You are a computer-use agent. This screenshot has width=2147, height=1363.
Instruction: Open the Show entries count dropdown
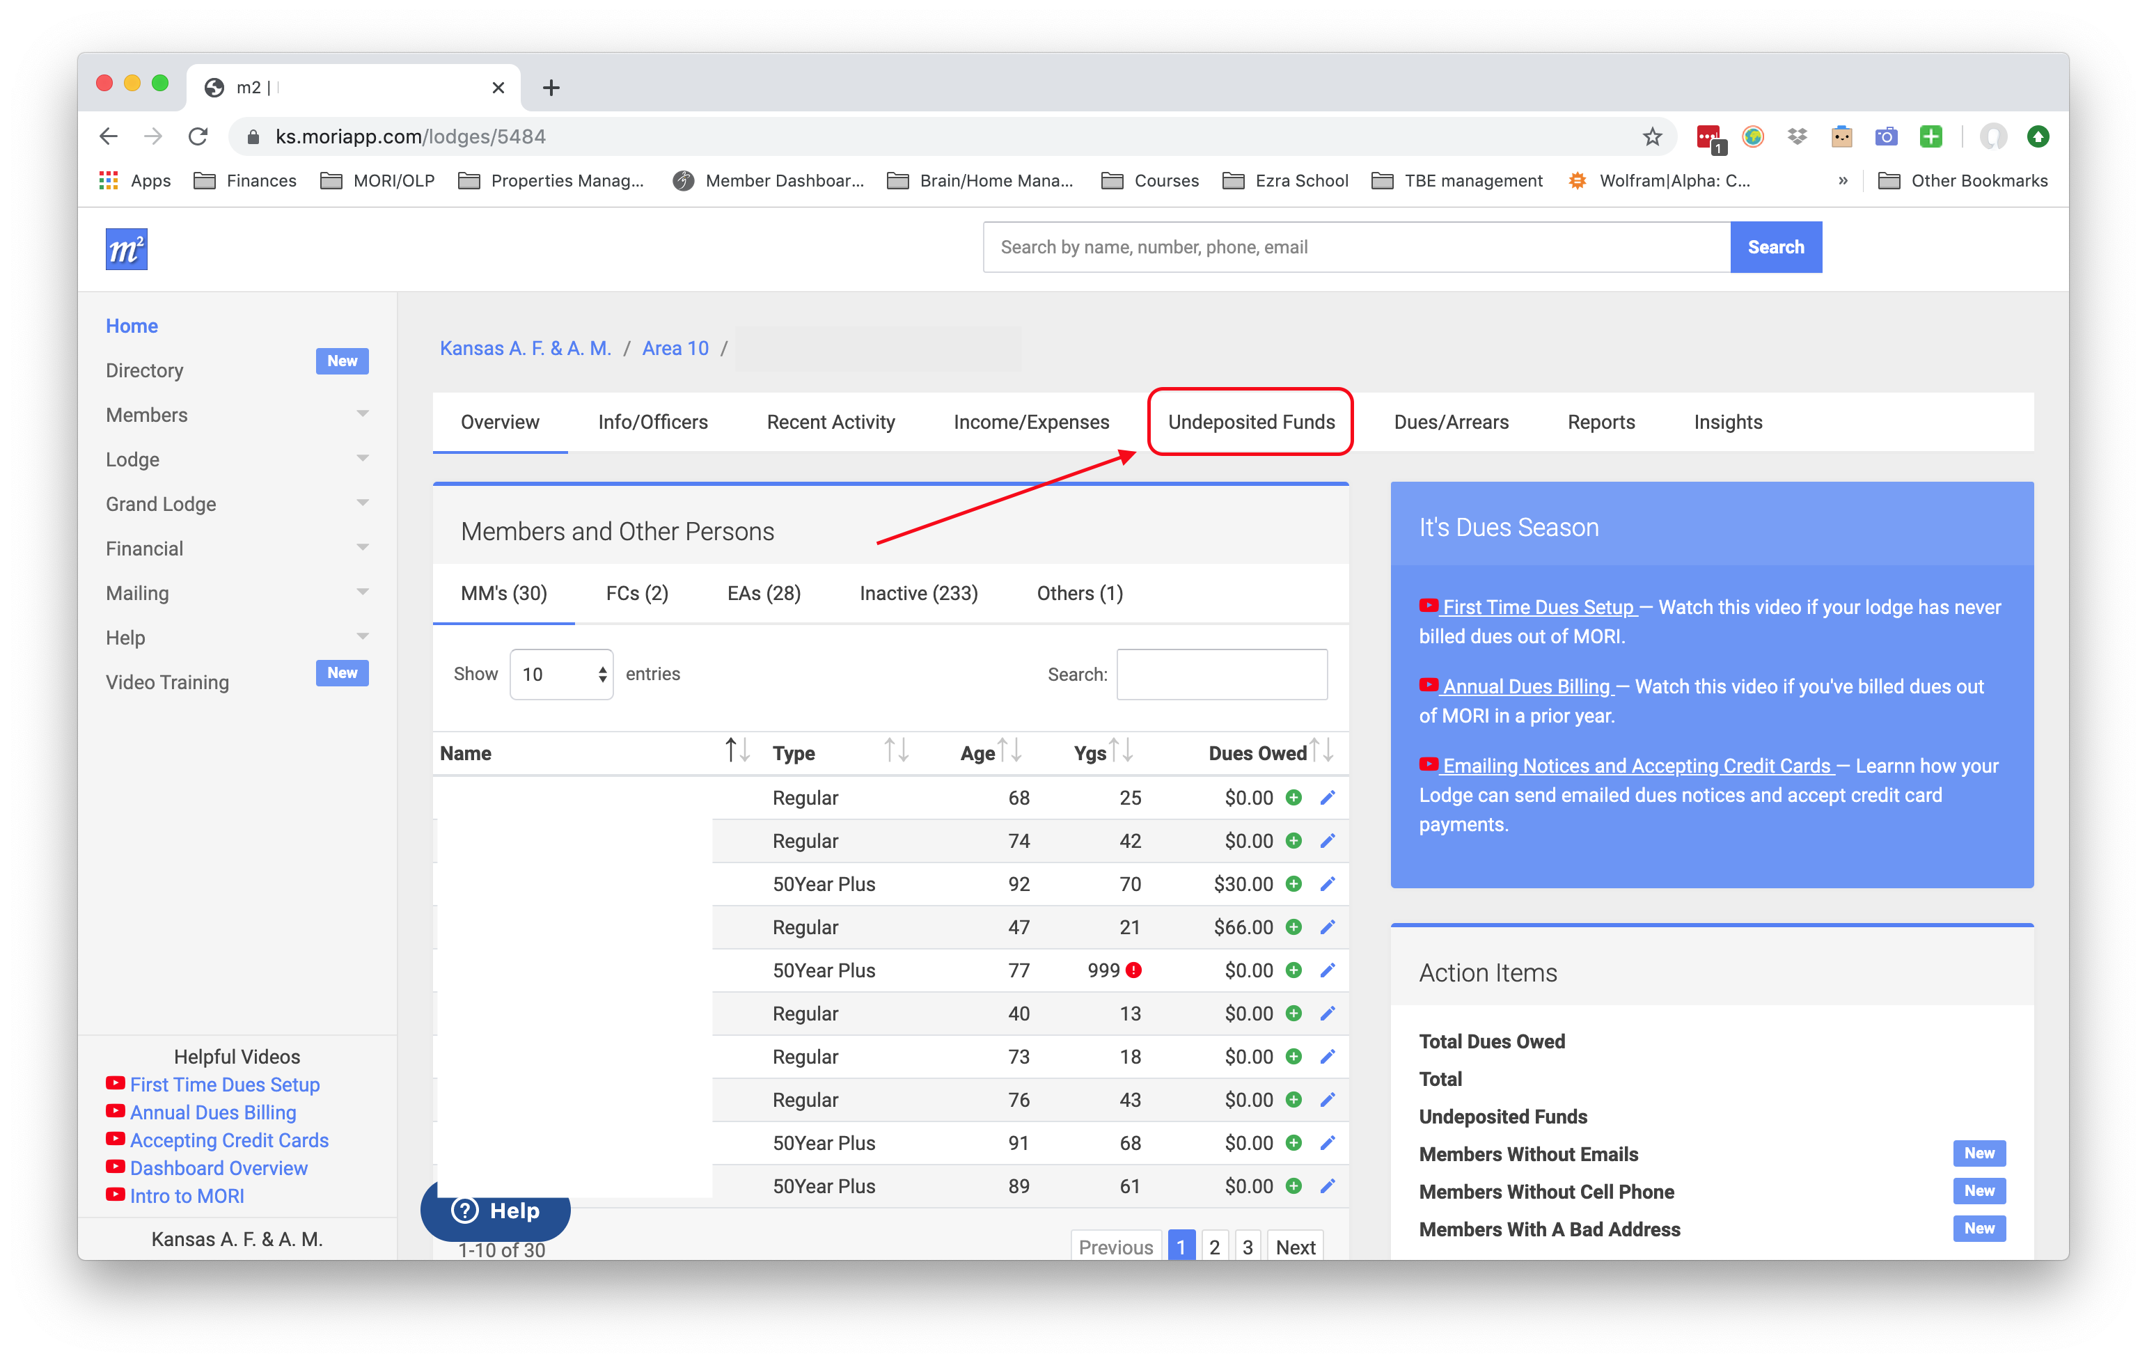[x=561, y=674]
